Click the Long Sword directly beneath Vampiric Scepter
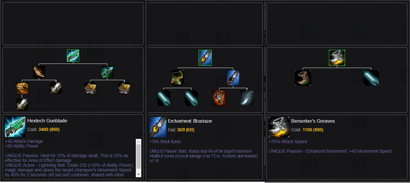The width and height of the screenshot is (410, 183). click(22, 104)
